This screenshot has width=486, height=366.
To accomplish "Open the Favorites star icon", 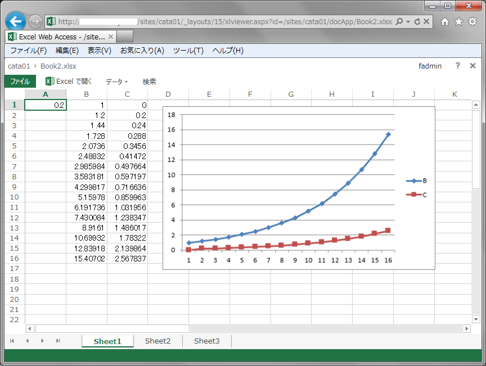I will pos(458,22).
